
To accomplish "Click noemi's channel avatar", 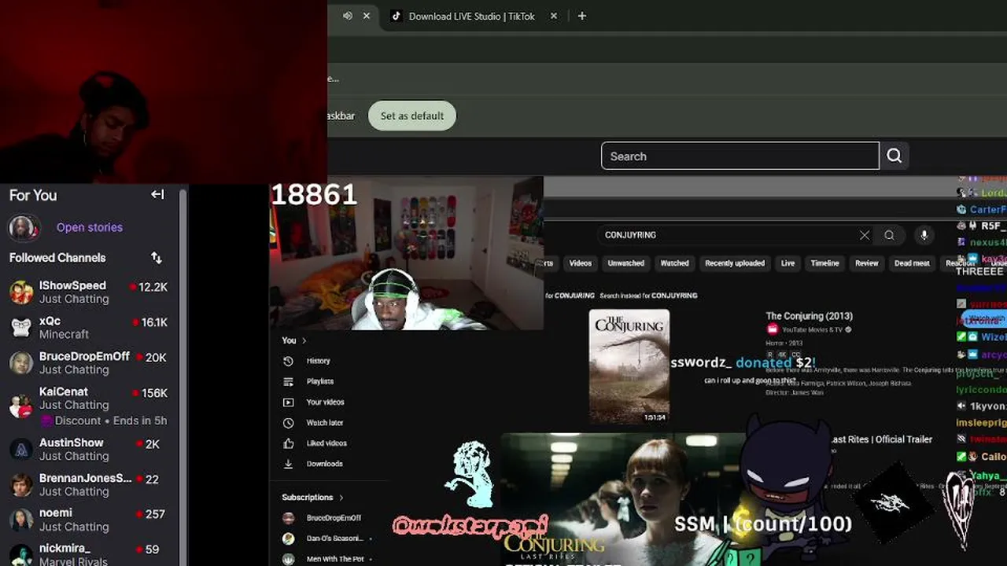I will pos(21,520).
